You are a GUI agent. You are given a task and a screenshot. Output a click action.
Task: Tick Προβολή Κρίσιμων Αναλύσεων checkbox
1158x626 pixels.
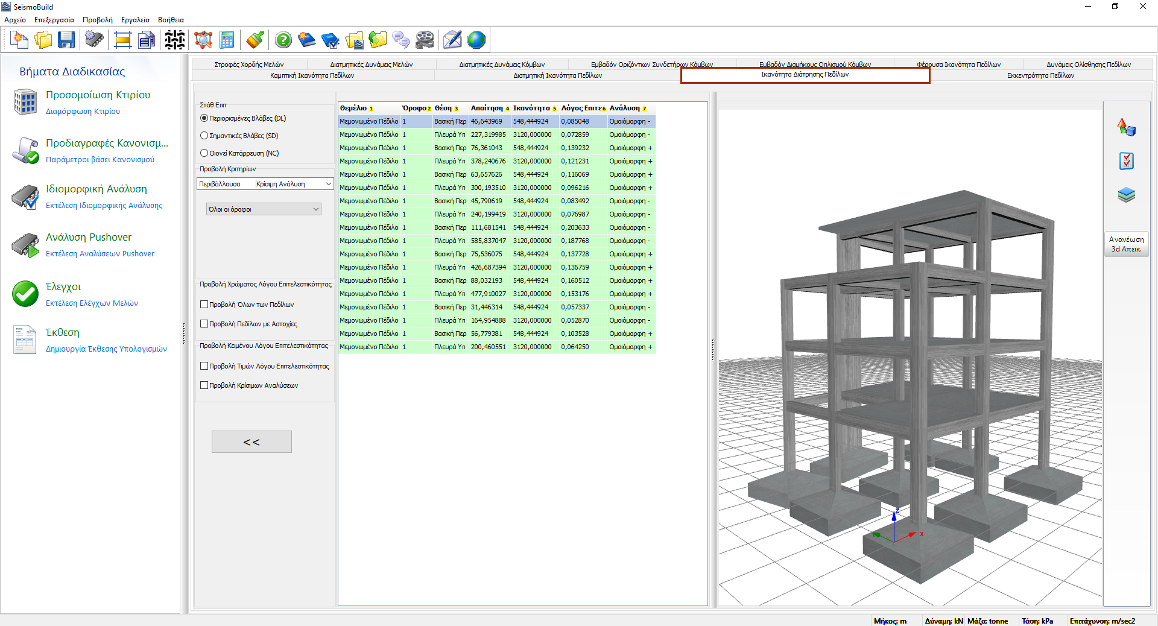[204, 385]
